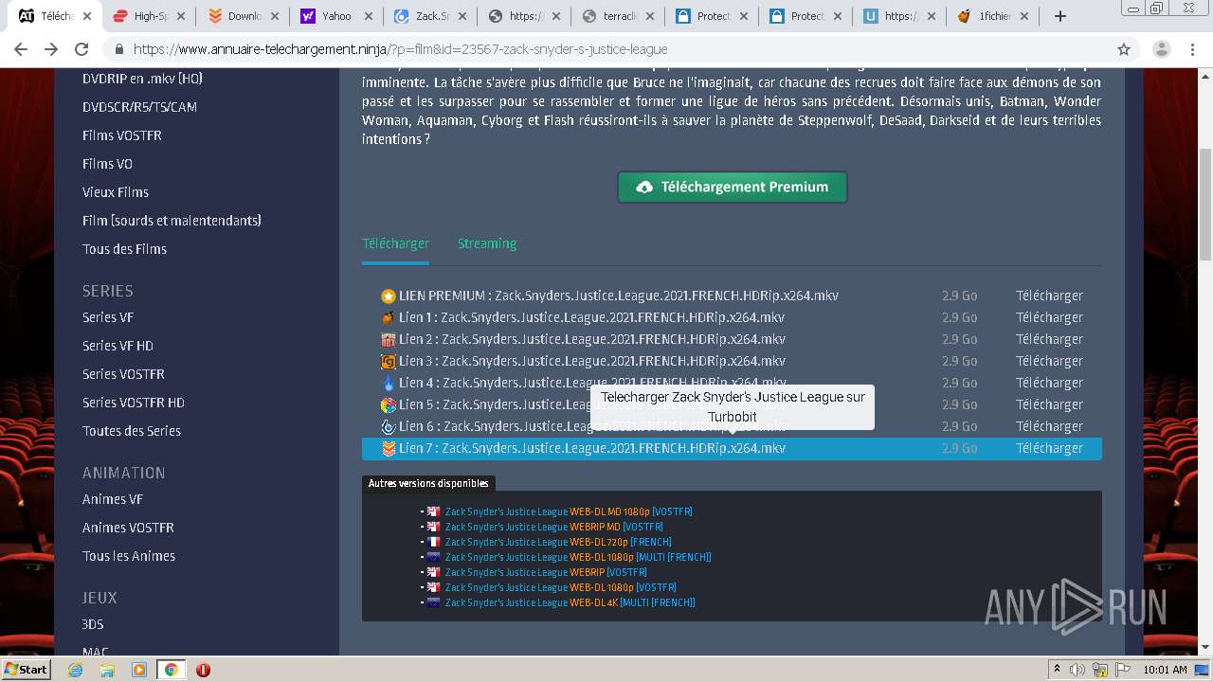This screenshot has width=1213, height=682.
Task: Open the WEBRIP [VOSTFR] version link
Action: click(x=546, y=572)
